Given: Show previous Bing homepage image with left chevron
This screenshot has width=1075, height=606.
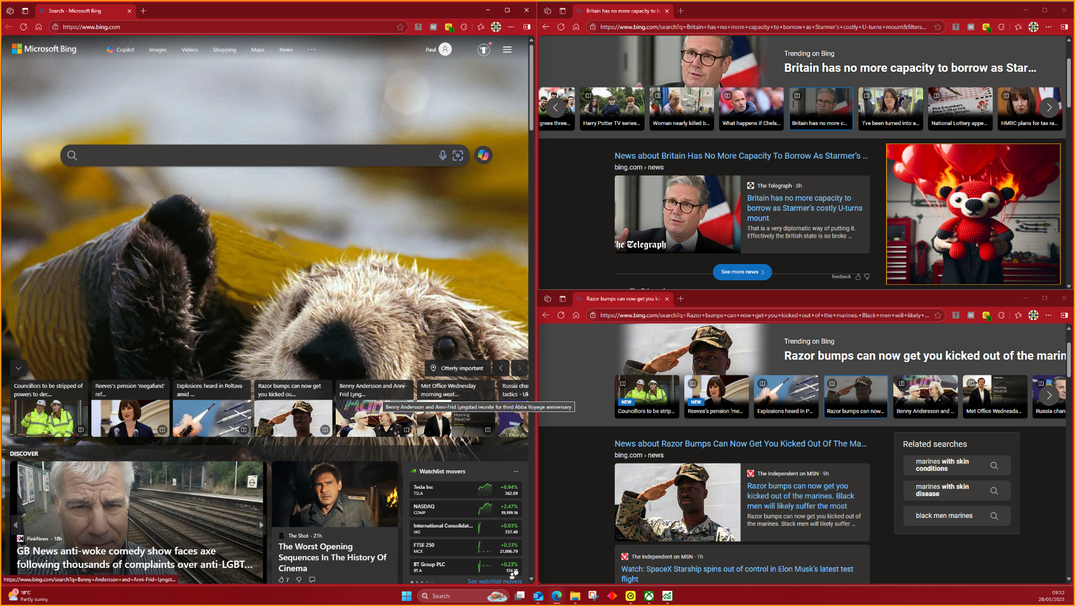Looking at the screenshot, I should coord(501,368).
